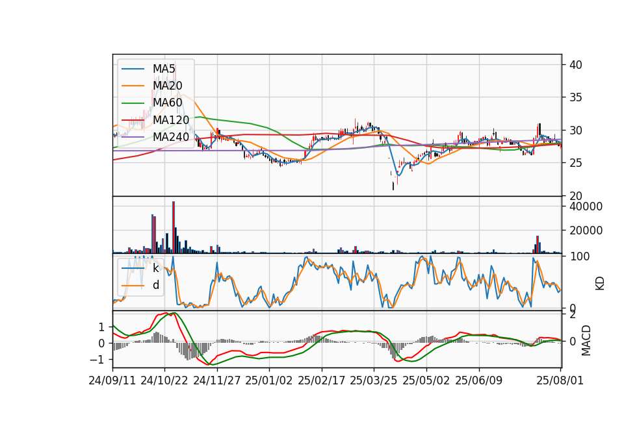Click the MACD right axis value 2
624x448 pixels.
coord(572,316)
